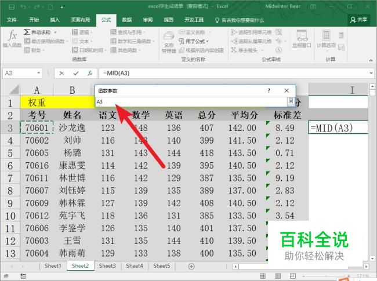
Task: Switch to Sheet4
Action: [x=135, y=266]
